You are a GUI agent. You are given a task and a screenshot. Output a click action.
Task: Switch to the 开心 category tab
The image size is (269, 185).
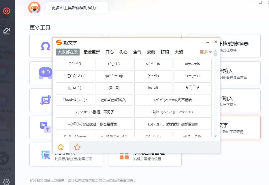pyautogui.click(x=110, y=52)
